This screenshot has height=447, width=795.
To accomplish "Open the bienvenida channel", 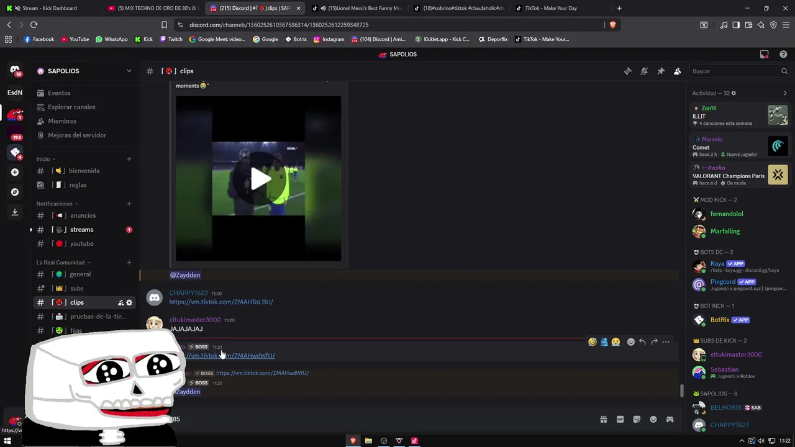I will tap(84, 171).
